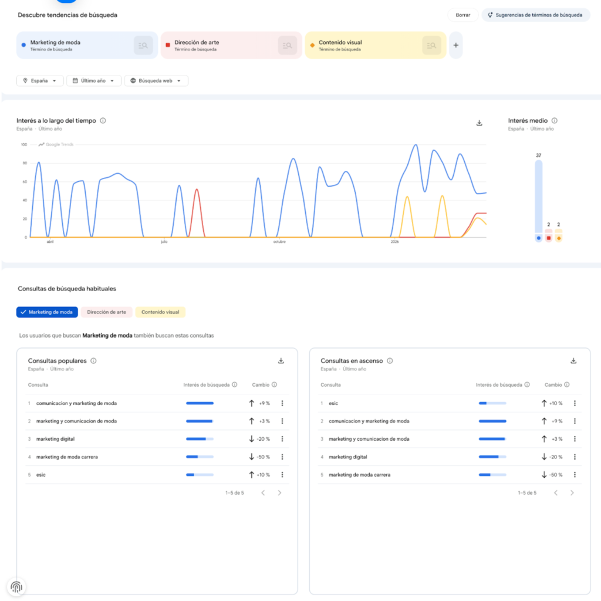The width and height of the screenshot is (601, 601).
Task: Download the Consultas populares list
Action: (x=281, y=361)
